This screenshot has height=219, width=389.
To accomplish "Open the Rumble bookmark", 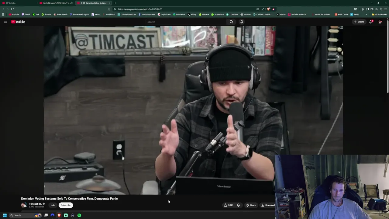I will [x=46, y=14].
